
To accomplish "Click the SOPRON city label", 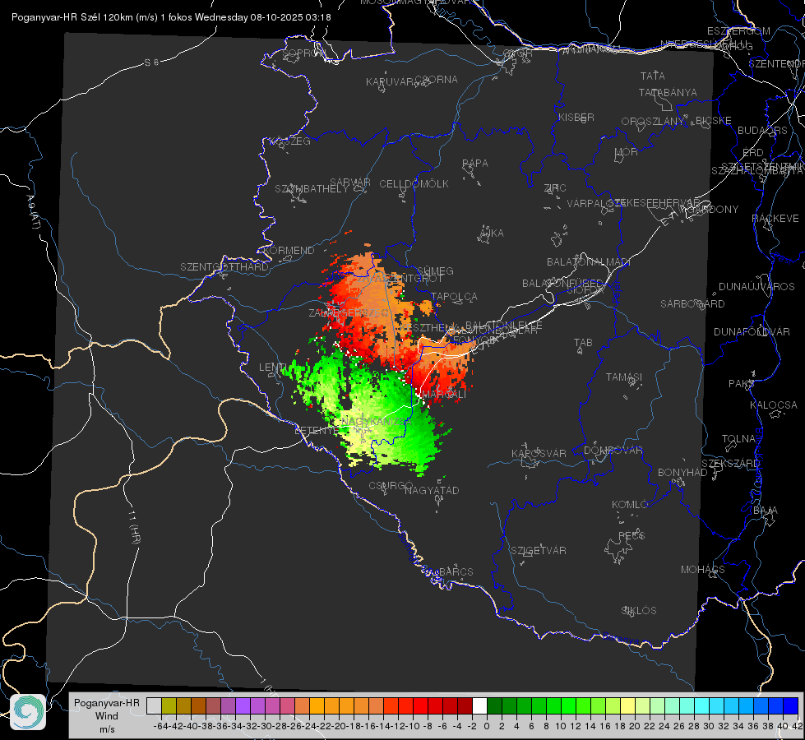I will tap(303, 53).
